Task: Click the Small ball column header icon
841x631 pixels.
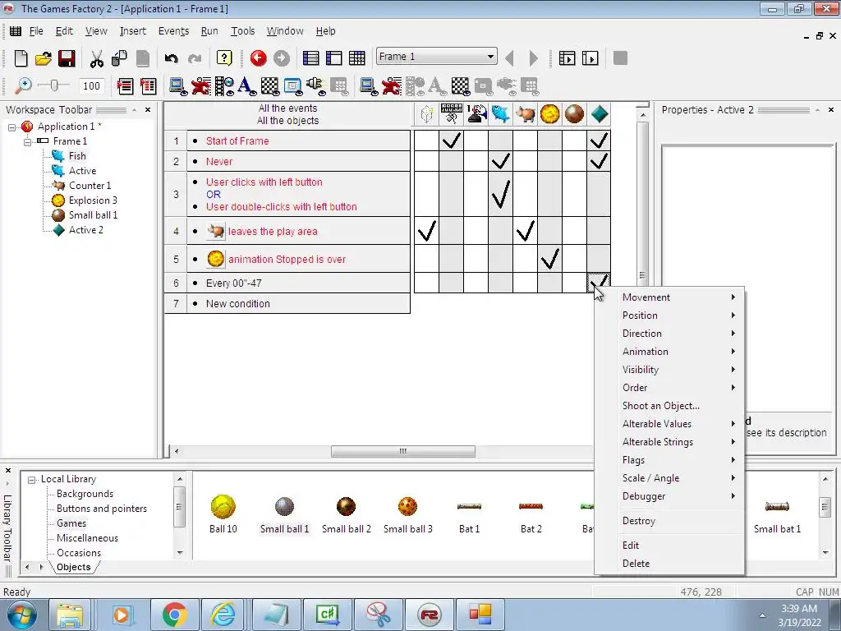Action: 574,113
